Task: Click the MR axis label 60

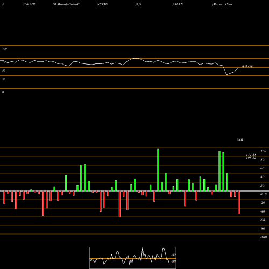Action: point(263,168)
